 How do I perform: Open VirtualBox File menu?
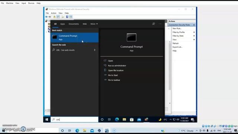tap(3, 3)
